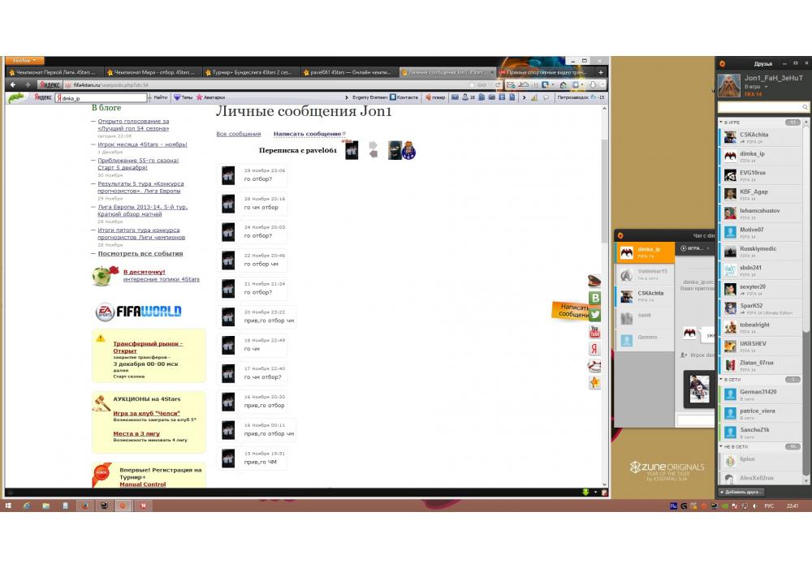Select friend Zlatan_07rus in the friends list
The width and height of the screenshot is (812, 568).
760,365
